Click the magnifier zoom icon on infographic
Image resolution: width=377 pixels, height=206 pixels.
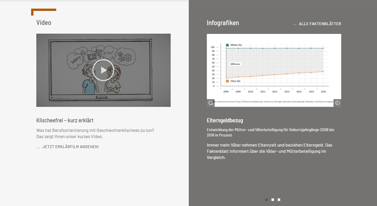tap(211, 103)
